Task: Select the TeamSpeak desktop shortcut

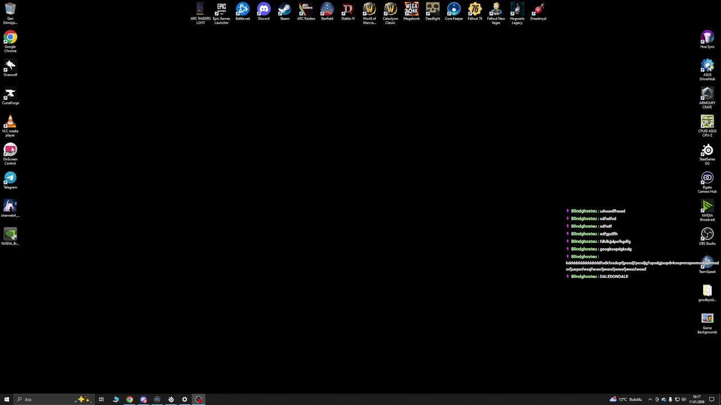Action: point(707,265)
